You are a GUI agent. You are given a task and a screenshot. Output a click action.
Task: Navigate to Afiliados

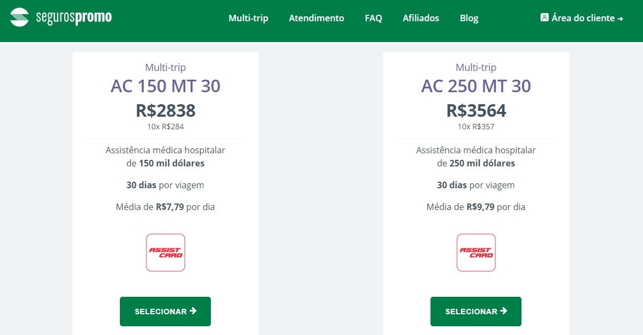(x=421, y=18)
